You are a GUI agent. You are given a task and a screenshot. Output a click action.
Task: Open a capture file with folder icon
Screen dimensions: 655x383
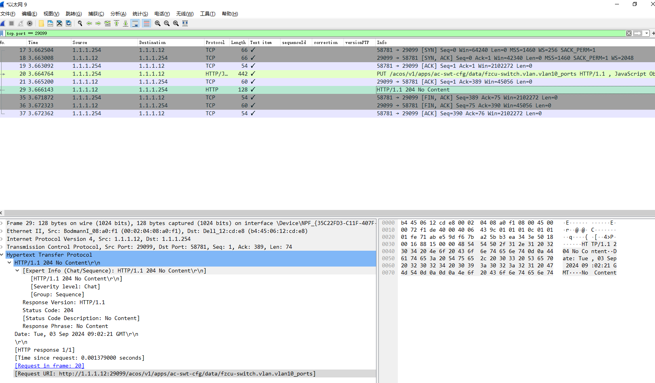click(x=41, y=23)
